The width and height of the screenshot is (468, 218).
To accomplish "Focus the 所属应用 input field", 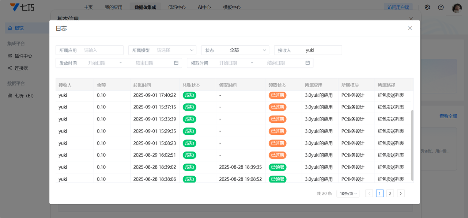I will pyautogui.click(x=102, y=50).
